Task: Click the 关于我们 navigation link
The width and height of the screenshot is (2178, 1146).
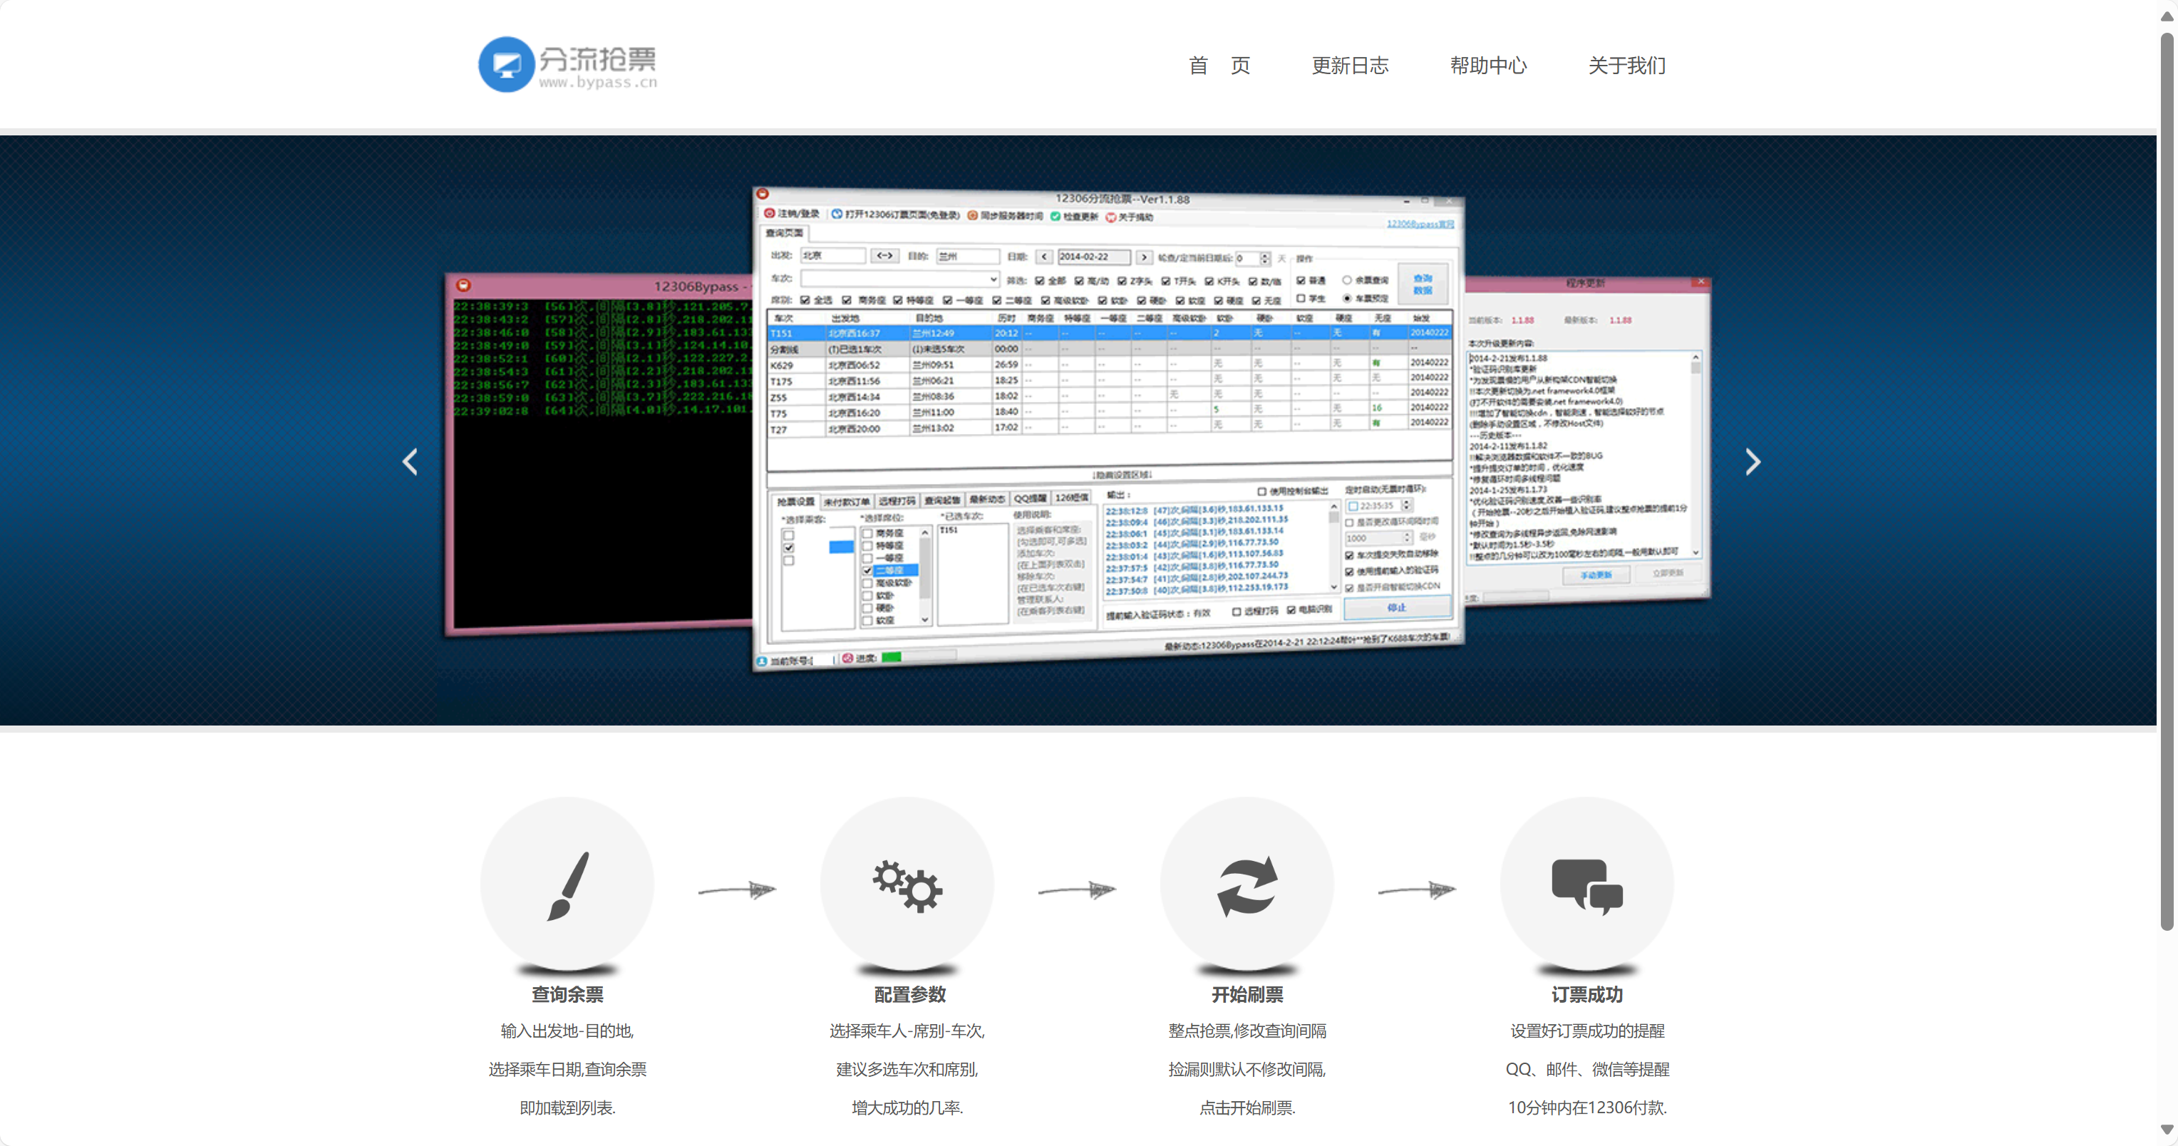Action: click(x=1626, y=65)
